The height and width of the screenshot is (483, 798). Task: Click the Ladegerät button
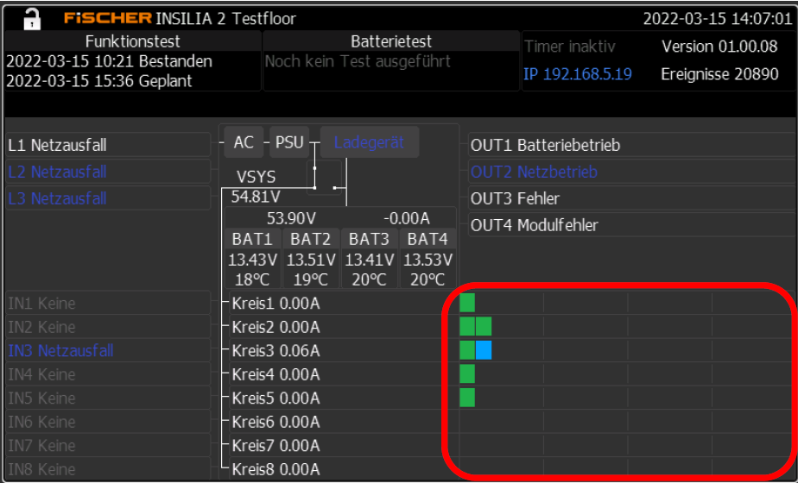point(369,142)
